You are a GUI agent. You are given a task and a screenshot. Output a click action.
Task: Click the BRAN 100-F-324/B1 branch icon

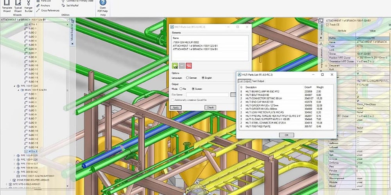[22, 90]
